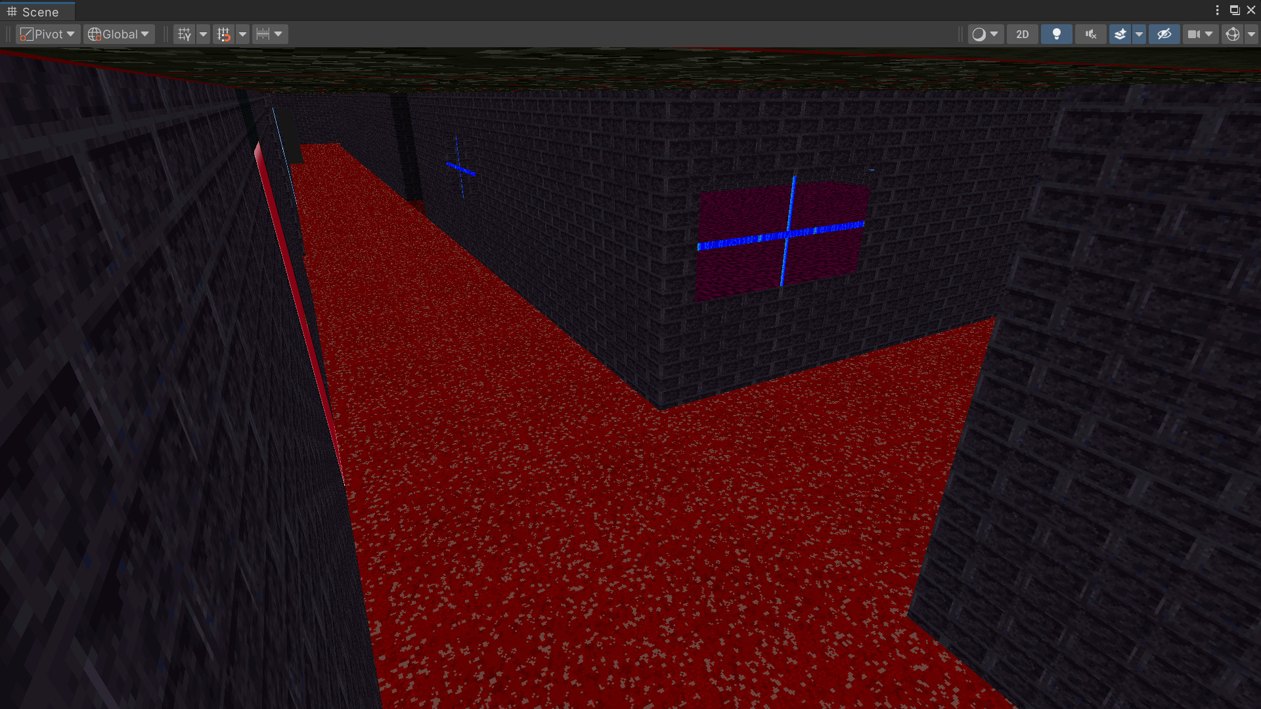
Task: Switch to the Scene tab
Action: (36, 11)
